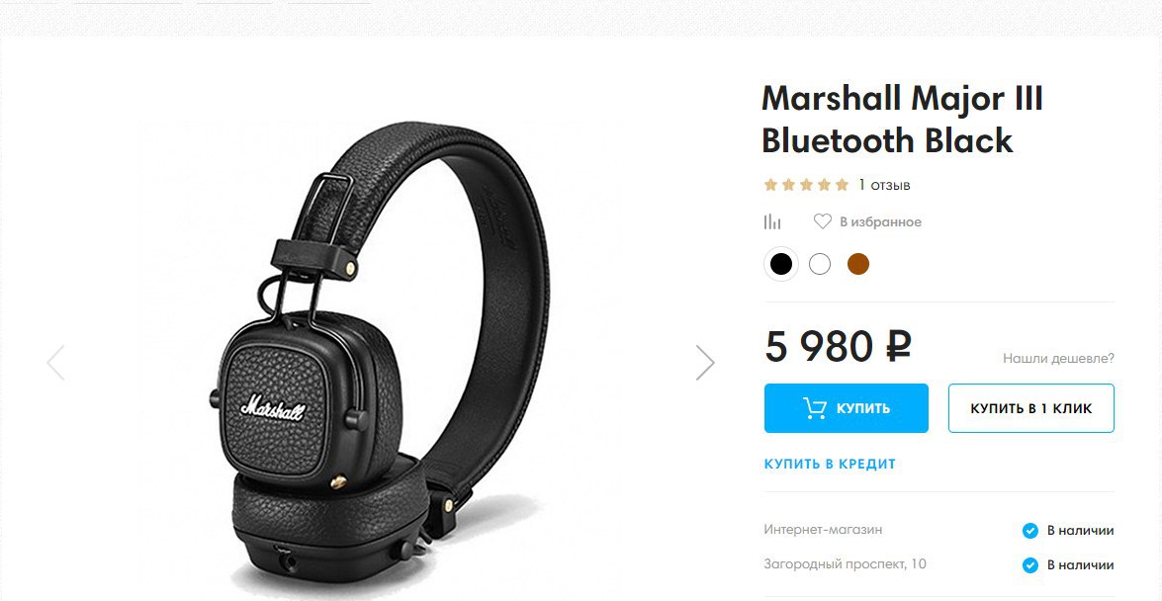The width and height of the screenshot is (1162, 601).
Task: Click the Нашли дешевле? link
Action: point(1058,359)
